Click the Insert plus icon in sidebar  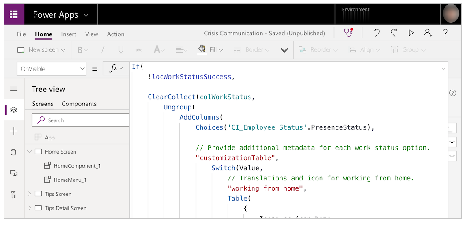pos(14,131)
